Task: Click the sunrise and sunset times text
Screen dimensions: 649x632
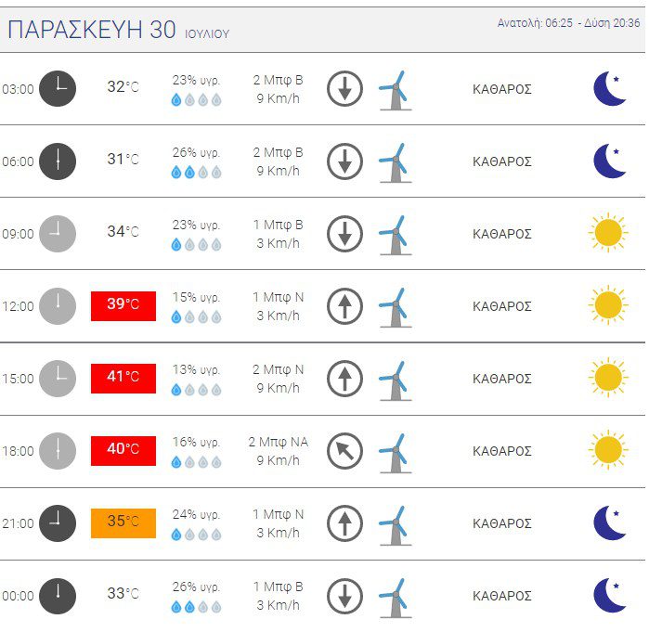Action: point(568,23)
